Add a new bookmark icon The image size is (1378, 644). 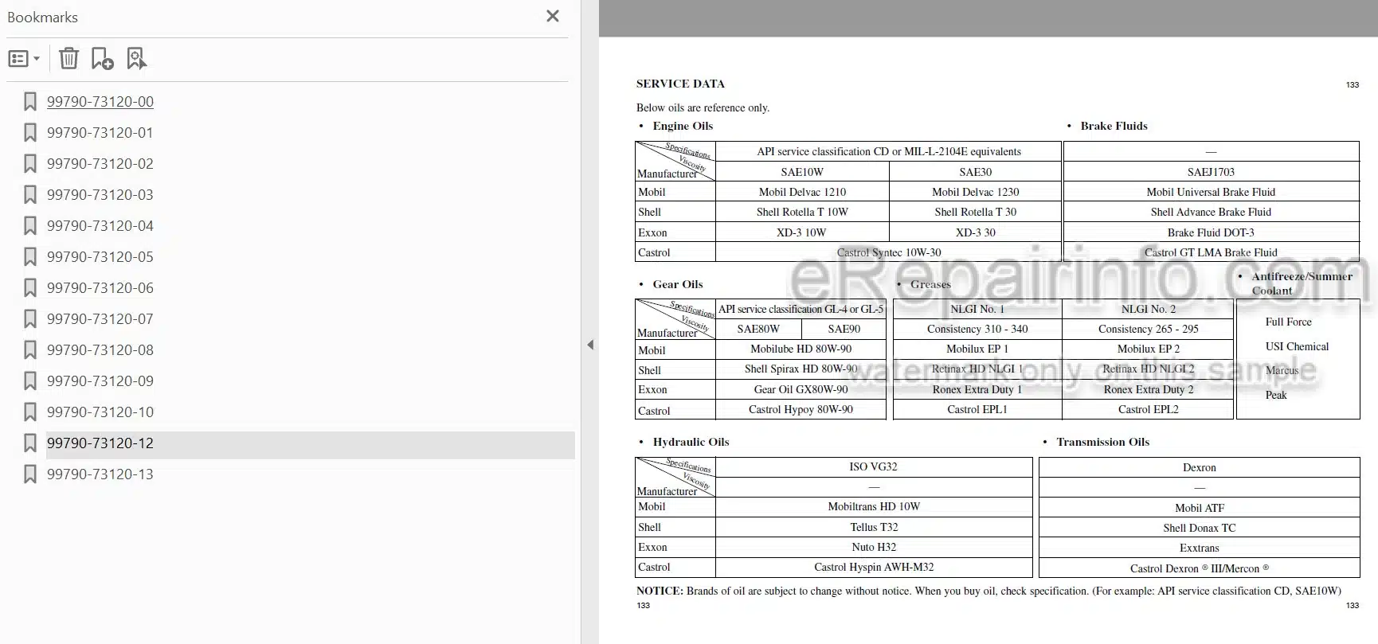pos(102,58)
